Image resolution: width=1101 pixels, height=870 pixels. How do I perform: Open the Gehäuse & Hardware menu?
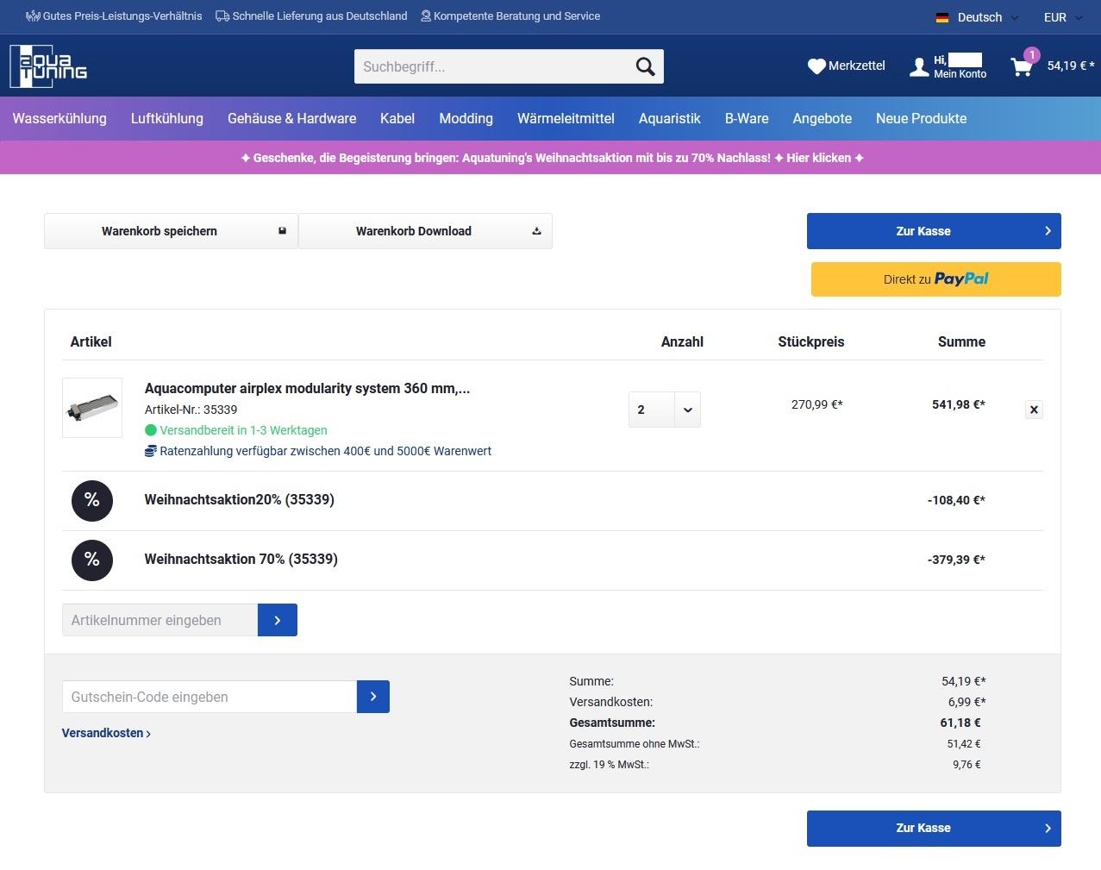(291, 119)
